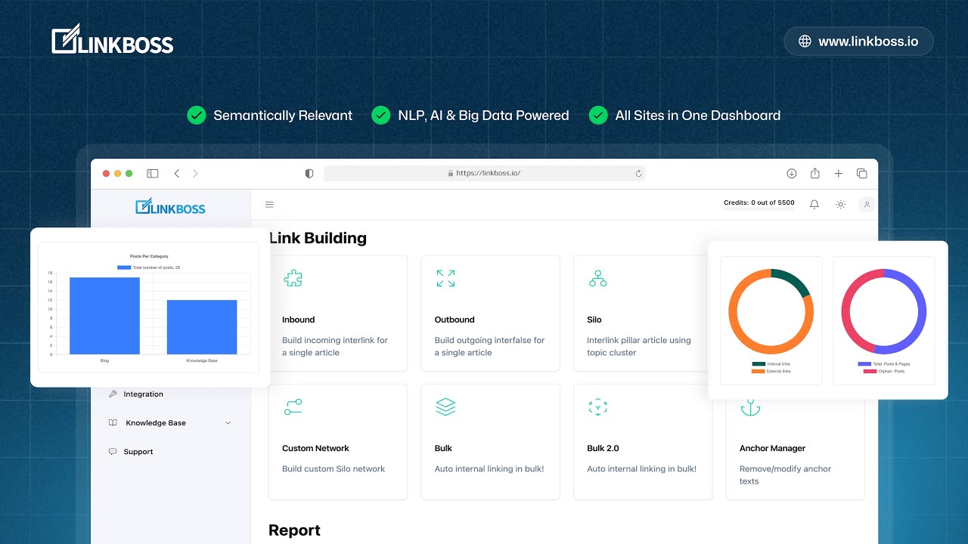Open the Inbound link building card

pyautogui.click(x=338, y=313)
